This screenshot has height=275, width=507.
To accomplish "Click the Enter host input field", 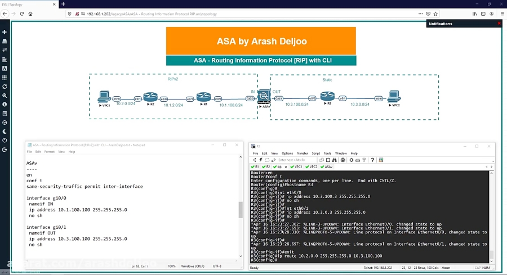I will (x=296, y=160).
